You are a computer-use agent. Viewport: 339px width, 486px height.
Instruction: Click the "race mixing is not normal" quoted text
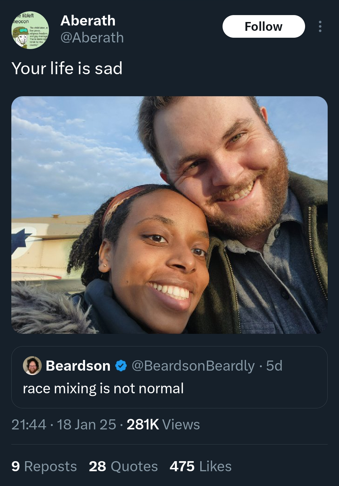pyautogui.click(x=103, y=389)
